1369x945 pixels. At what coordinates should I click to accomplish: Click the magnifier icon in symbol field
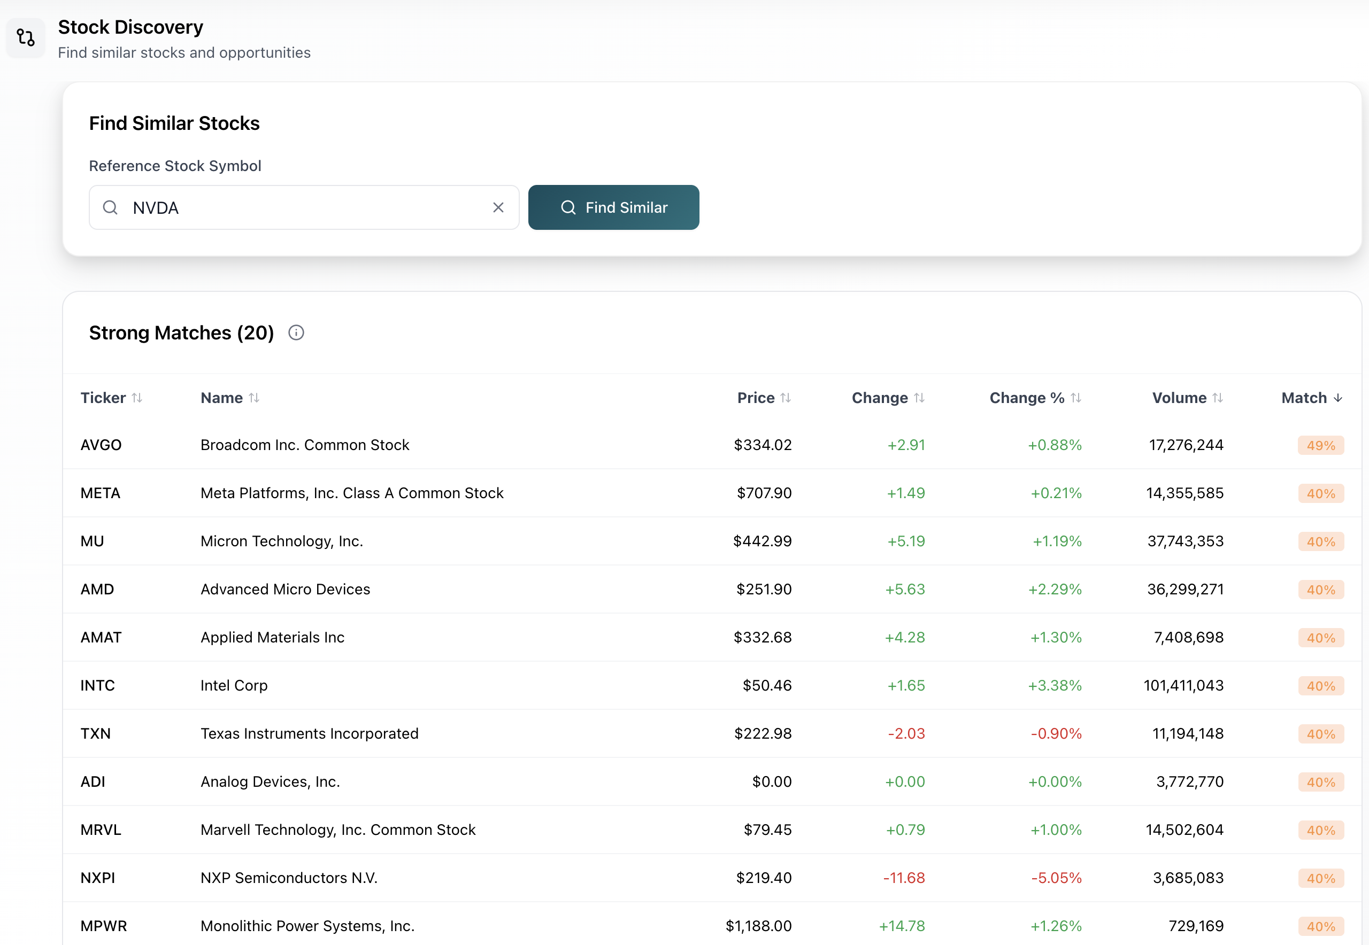point(110,207)
